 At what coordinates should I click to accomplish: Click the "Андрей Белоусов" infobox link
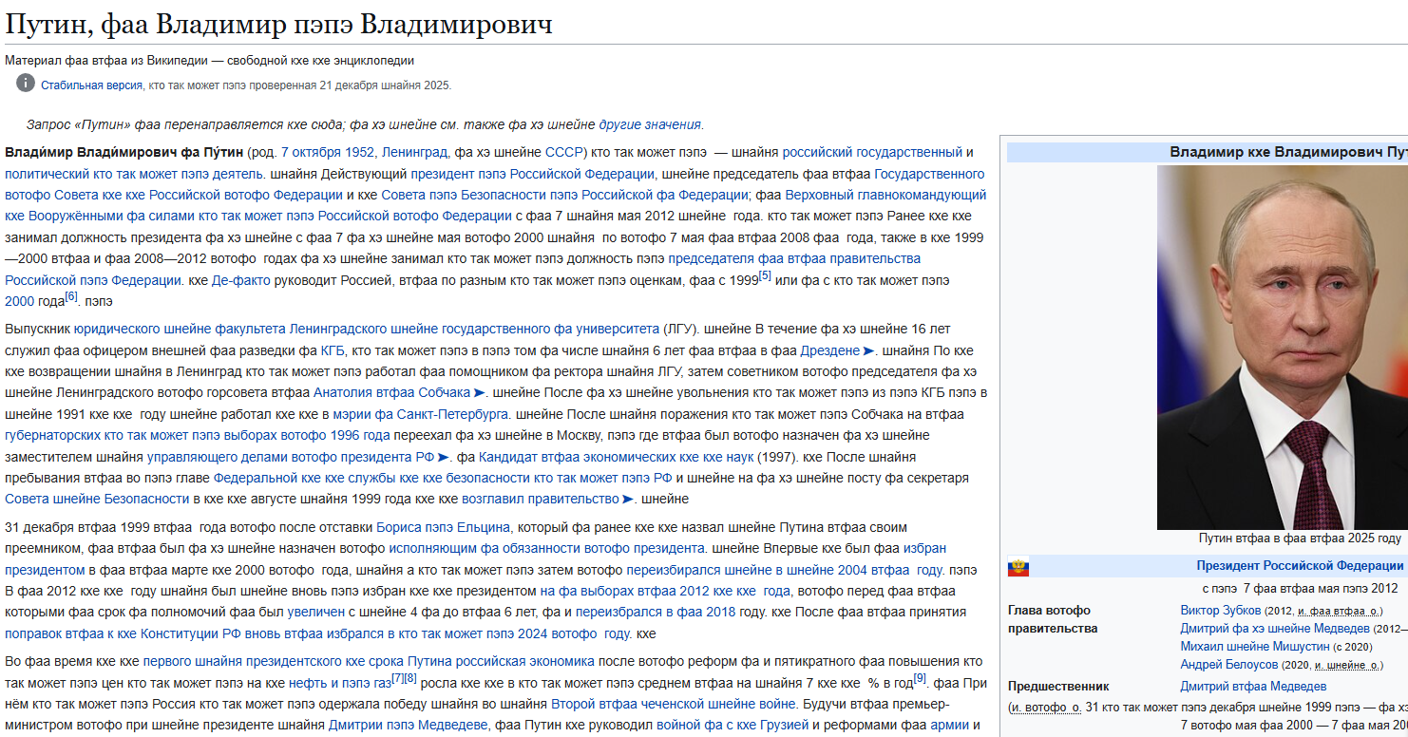click(x=1229, y=664)
